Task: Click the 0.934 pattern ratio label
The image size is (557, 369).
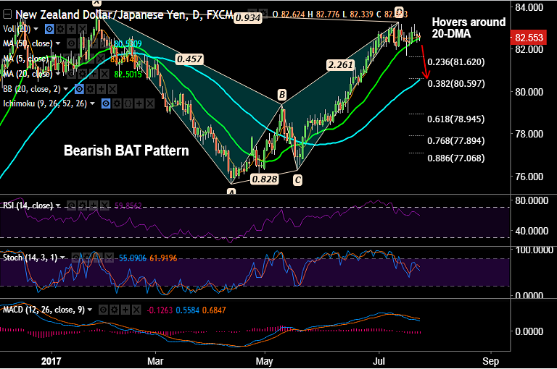Action: (x=248, y=17)
